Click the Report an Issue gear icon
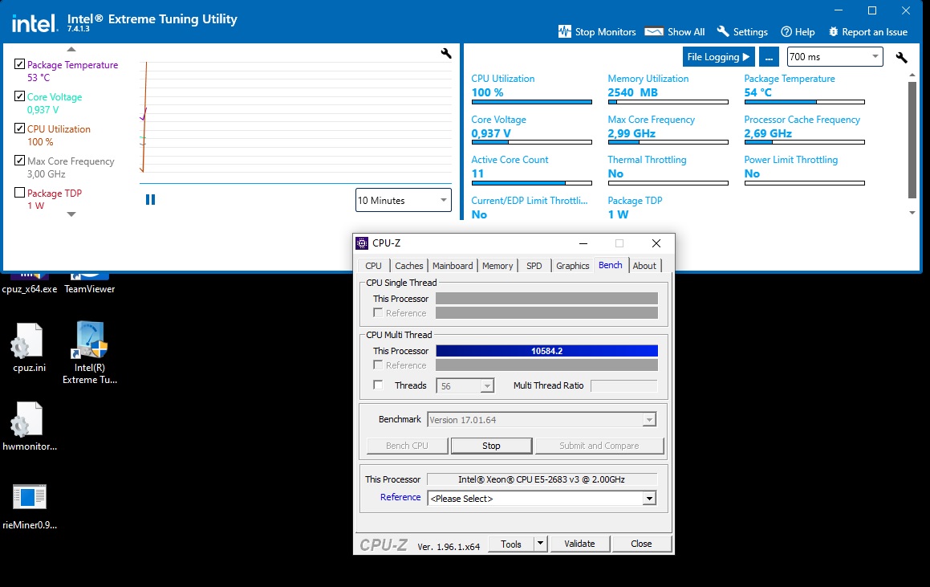This screenshot has width=930, height=587. tap(834, 31)
